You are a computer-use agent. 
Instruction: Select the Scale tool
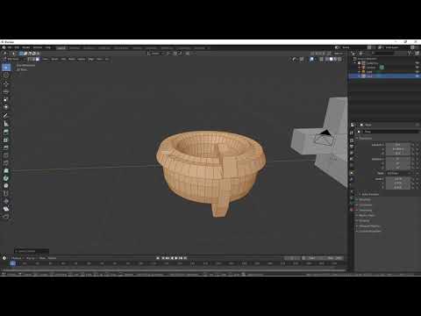(6, 99)
